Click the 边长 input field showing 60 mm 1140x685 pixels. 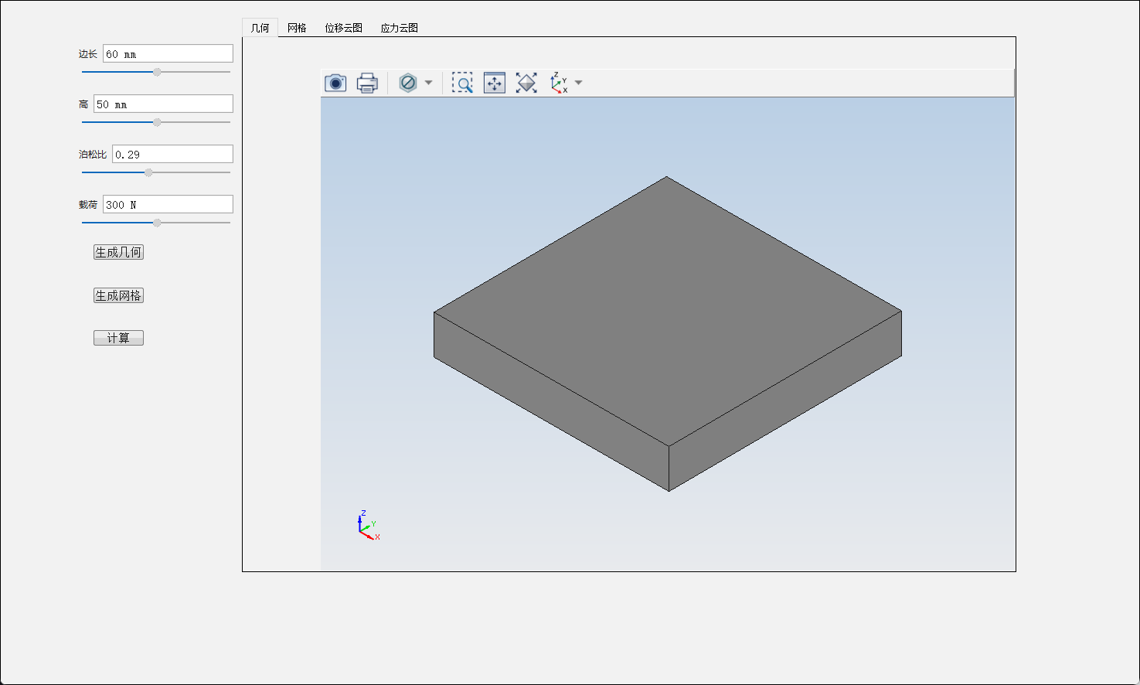coord(168,53)
